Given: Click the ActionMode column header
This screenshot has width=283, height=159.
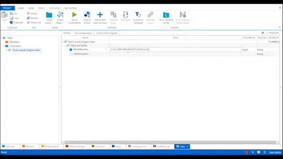Looking at the screenshot, I should click(x=249, y=38).
